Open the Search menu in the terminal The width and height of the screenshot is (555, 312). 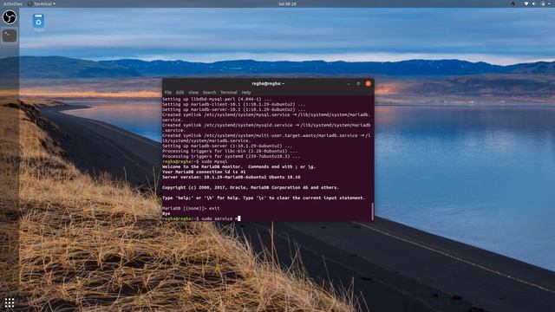[x=209, y=93]
